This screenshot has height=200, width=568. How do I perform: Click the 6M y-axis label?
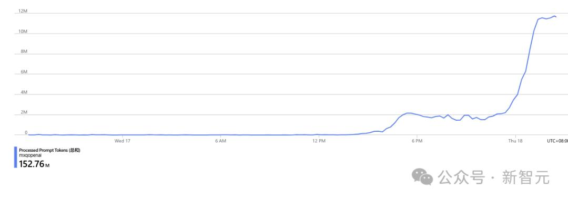tap(24, 72)
